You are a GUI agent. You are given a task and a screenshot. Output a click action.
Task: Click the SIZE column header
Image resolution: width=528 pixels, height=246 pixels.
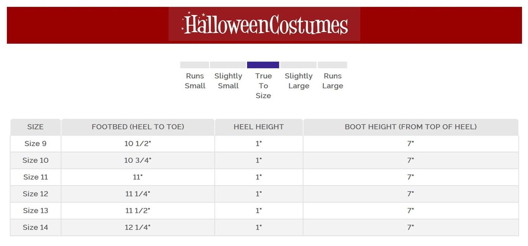[36, 127]
